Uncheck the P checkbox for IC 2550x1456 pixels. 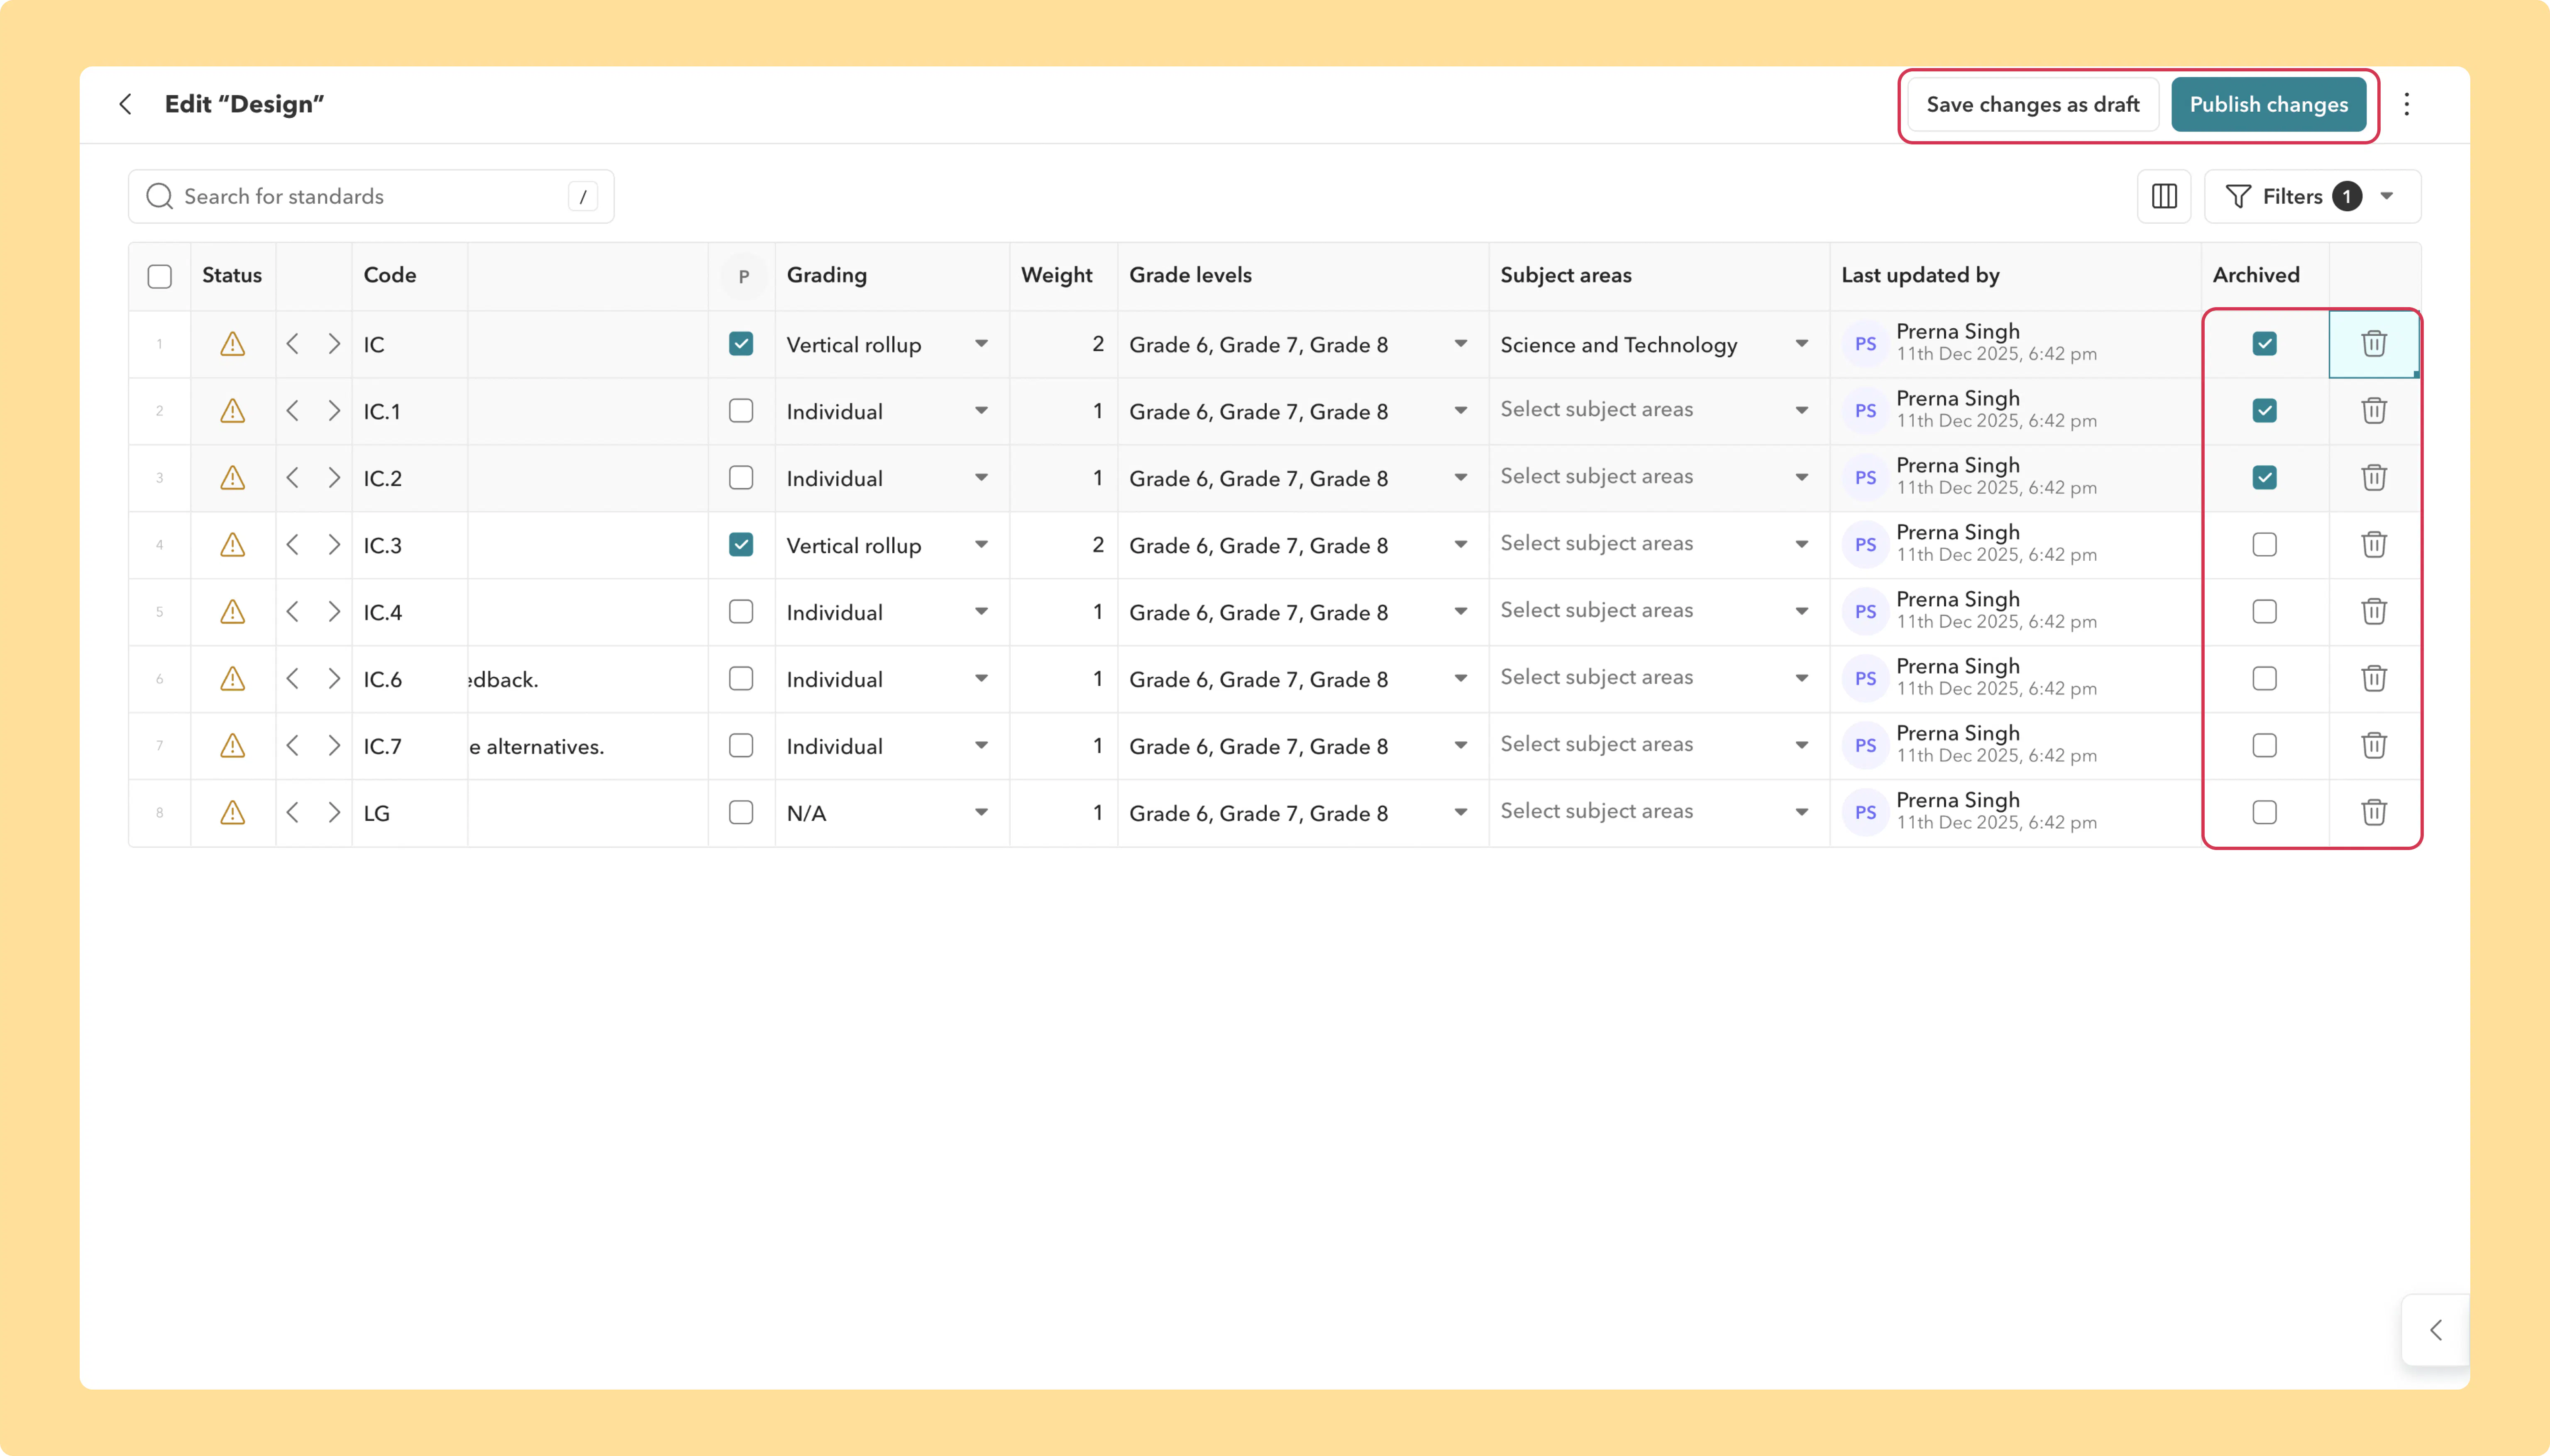click(x=741, y=344)
